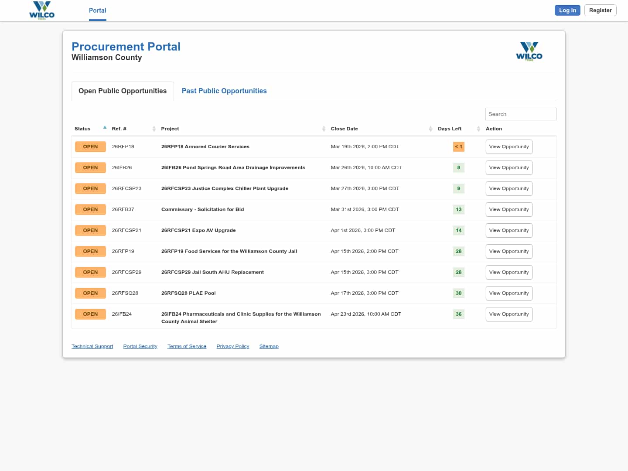Switch to Past Public Opportunities tab

[224, 91]
